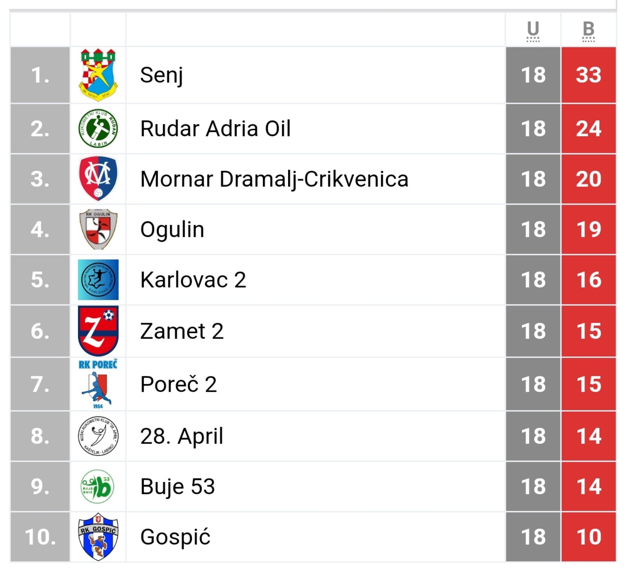Click the Zamet red Z shield logo
The height and width of the screenshot is (573, 627).
pos(98,331)
